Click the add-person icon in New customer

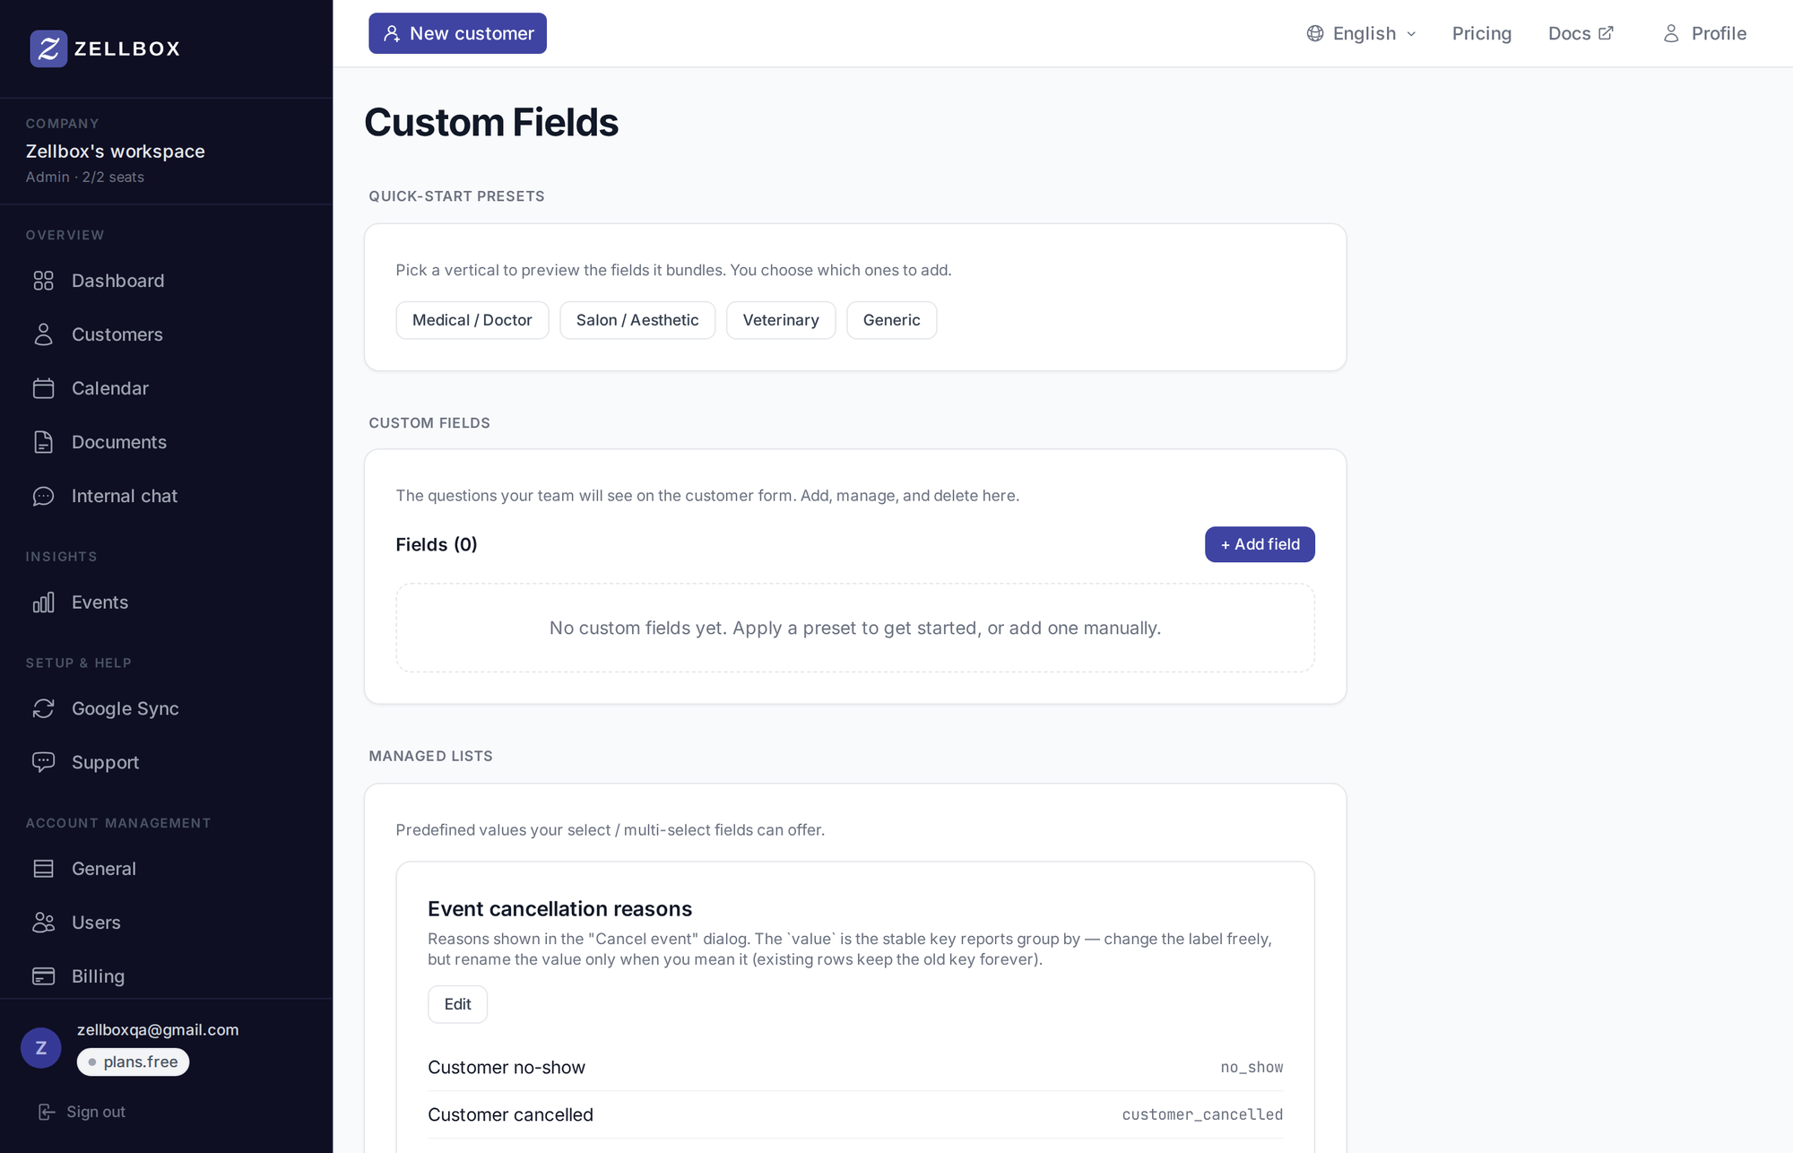[392, 33]
